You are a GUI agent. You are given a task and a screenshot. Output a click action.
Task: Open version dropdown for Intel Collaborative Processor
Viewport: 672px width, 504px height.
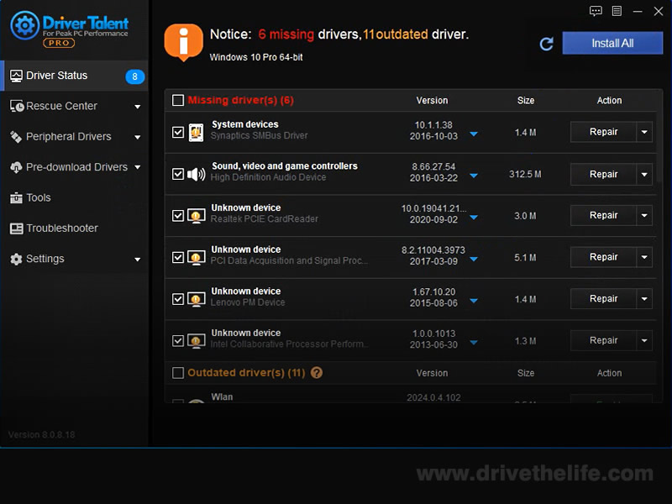pyautogui.click(x=474, y=343)
